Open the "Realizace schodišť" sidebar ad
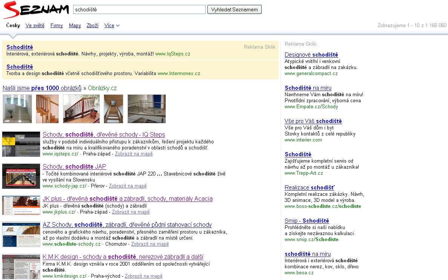The image size is (448, 280). tap(310, 187)
